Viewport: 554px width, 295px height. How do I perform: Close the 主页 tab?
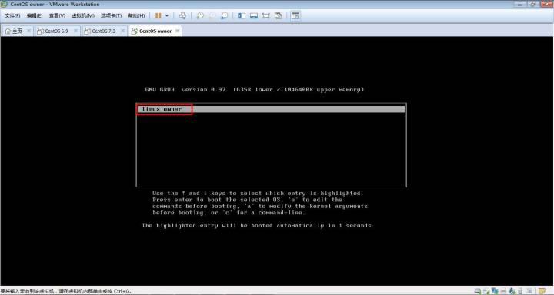28,31
